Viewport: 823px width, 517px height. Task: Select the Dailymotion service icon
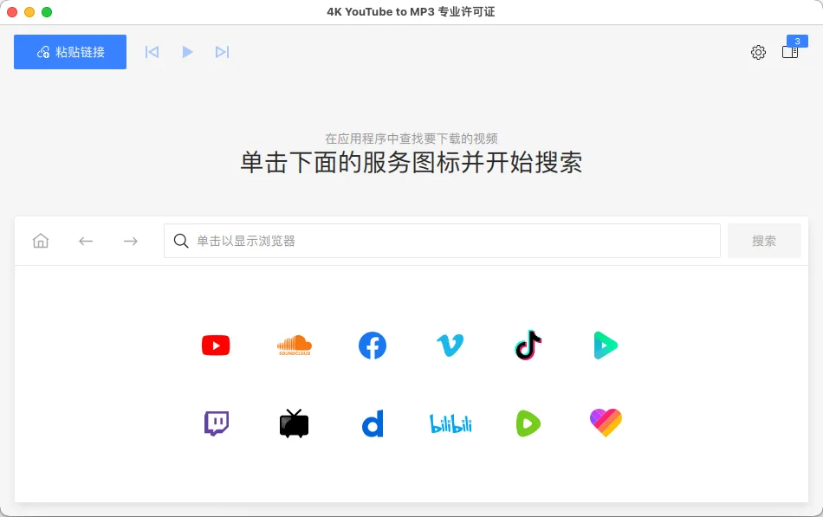[x=373, y=423]
